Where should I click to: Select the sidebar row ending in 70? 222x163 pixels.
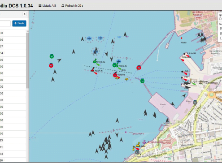coord(13,100)
